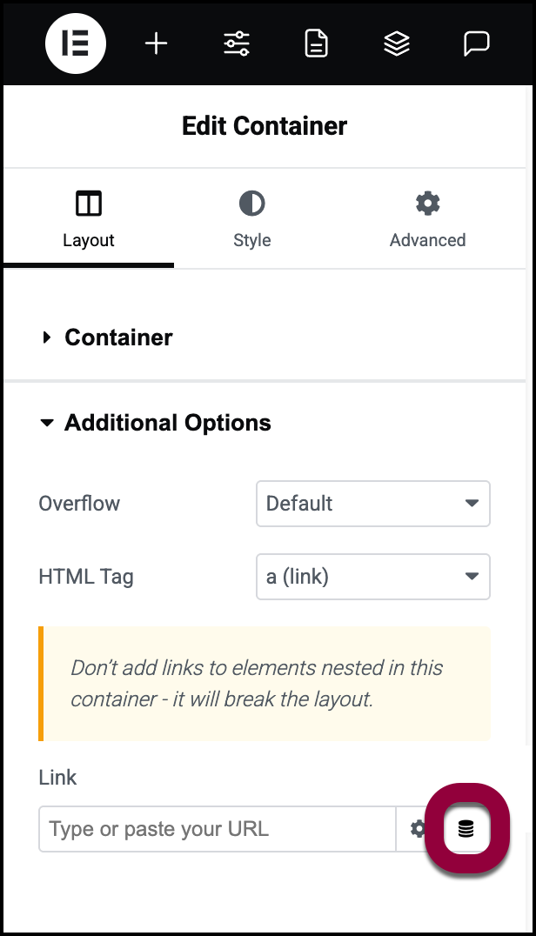Open the structure layers icon
Viewport: 536px width, 936px height.
click(x=397, y=43)
